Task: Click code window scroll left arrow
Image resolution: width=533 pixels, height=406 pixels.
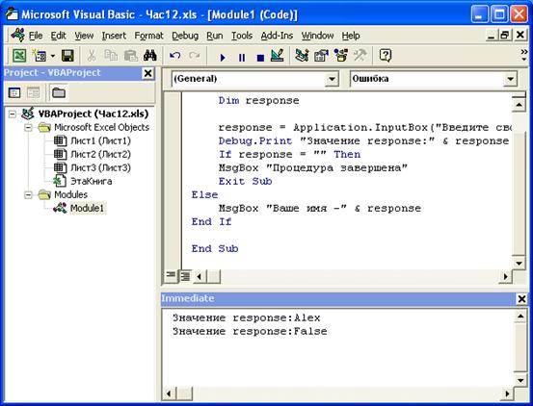Action: click(200, 276)
